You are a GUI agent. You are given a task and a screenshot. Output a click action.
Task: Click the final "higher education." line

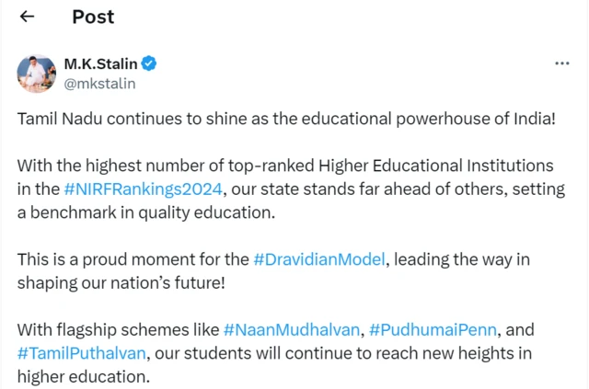pyautogui.click(x=82, y=376)
